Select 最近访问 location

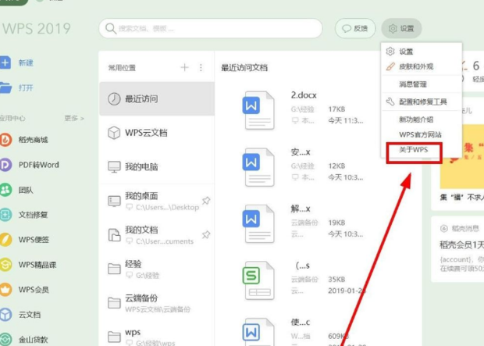click(x=157, y=99)
